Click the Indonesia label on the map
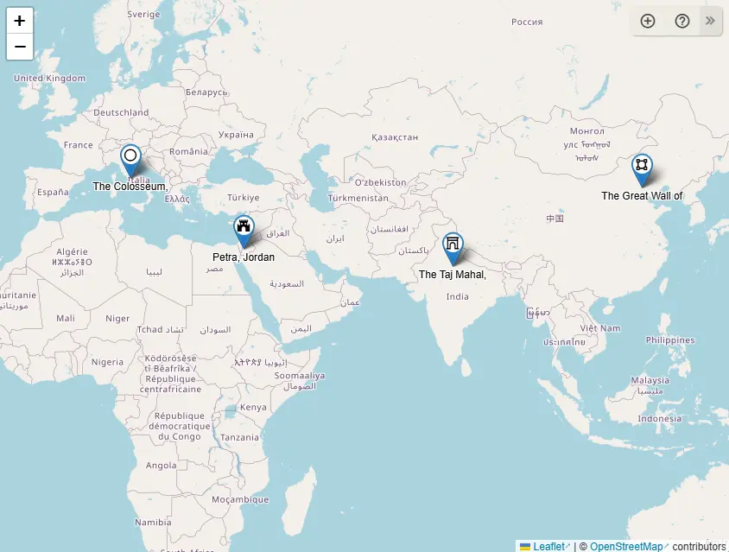The image size is (729, 552). coord(659,419)
